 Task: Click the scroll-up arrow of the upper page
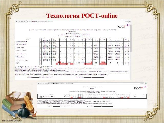[x=131, y=24]
